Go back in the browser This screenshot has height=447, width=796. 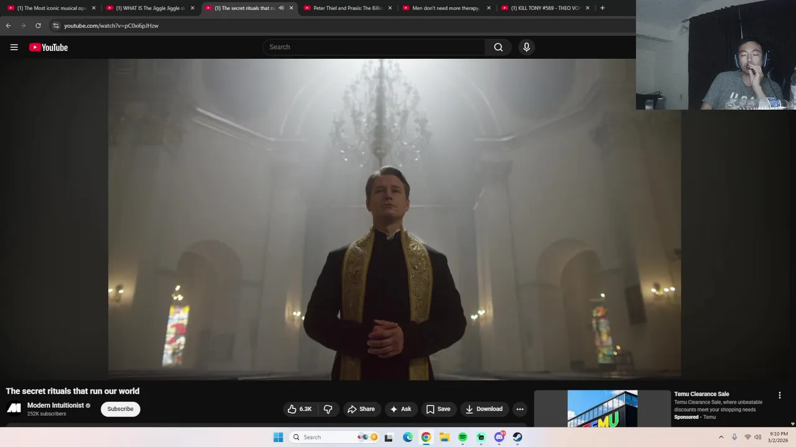8,25
